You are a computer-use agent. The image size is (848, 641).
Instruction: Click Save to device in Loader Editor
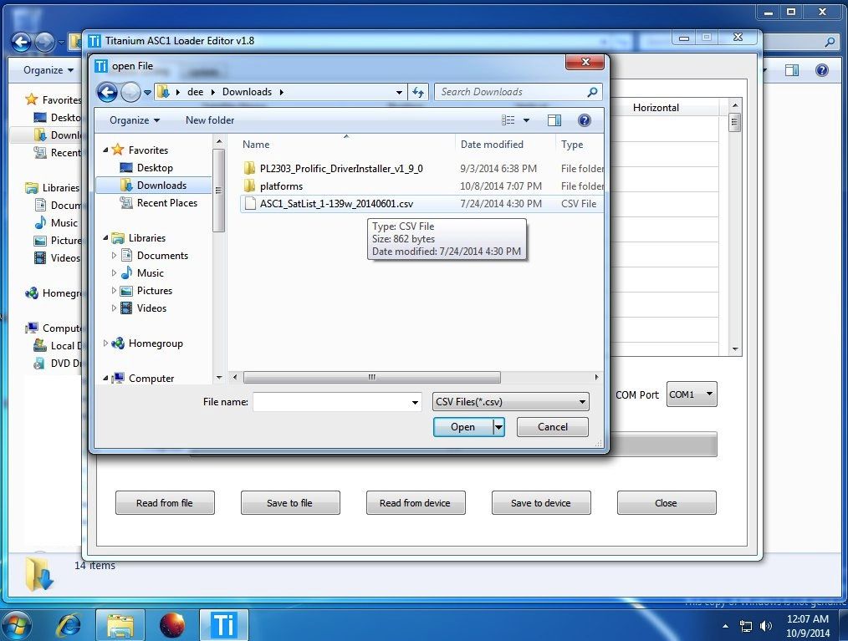541,502
